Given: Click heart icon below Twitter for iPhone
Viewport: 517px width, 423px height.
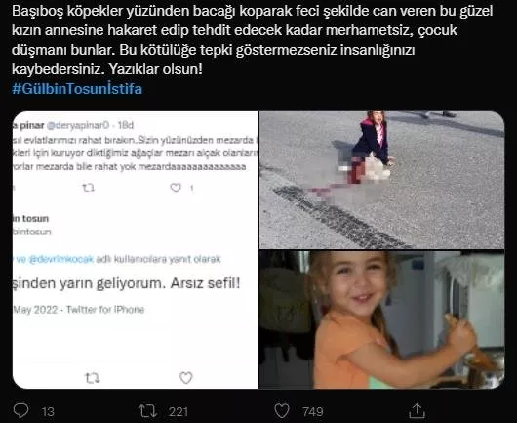Looking at the screenshot, I should 186,378.
